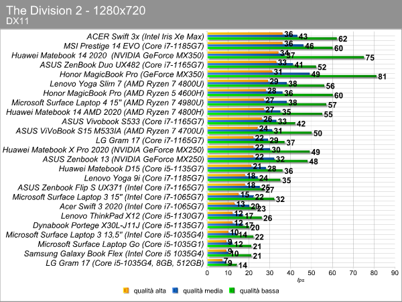Click 'Dynabook Portege X30L-J11J' row label
The height and width of the screenshot is (302, 402).
(x=119, y=225)
